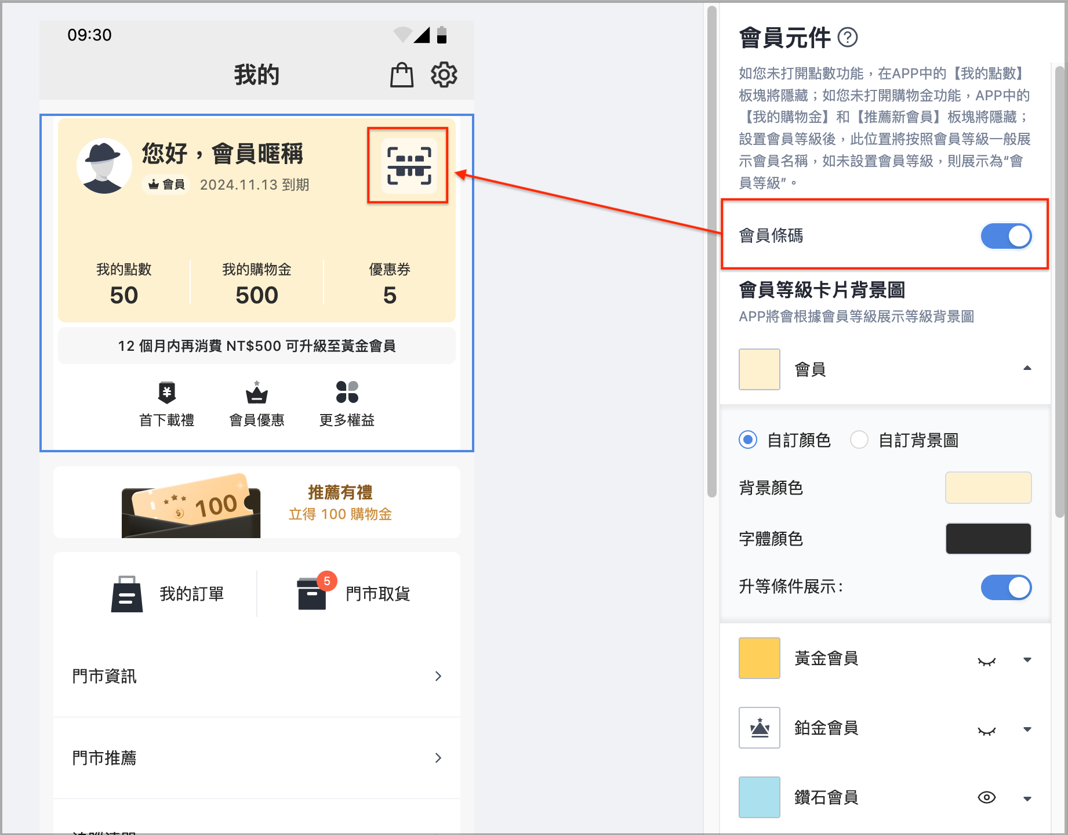Tap the upgrade to 黃金會員 notice bar

pyautogui.click(x=257, y=346)
